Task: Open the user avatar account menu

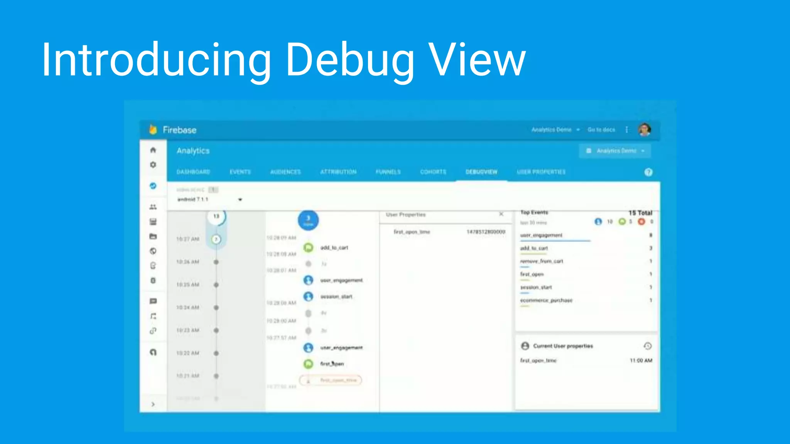Action: [x=645, y=129]
